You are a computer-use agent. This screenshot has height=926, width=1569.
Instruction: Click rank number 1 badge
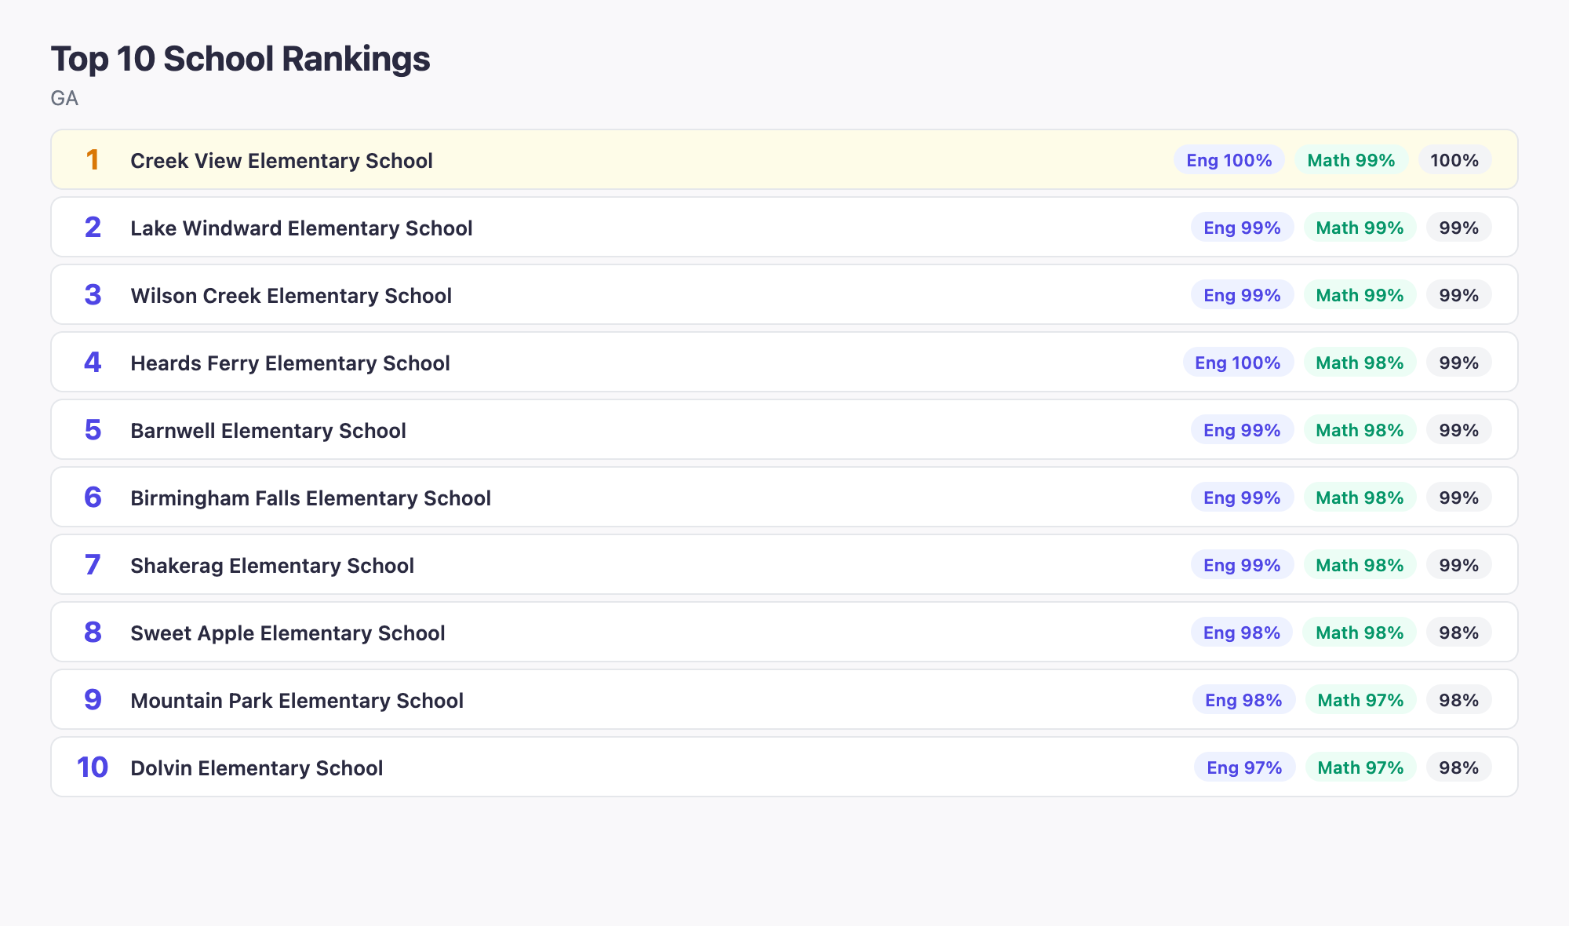tap(93, 160)
